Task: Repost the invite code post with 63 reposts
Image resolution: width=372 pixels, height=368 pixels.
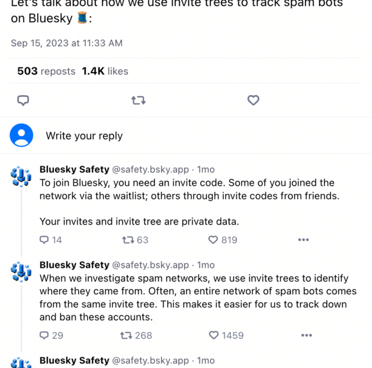Action: pos(128,240)
